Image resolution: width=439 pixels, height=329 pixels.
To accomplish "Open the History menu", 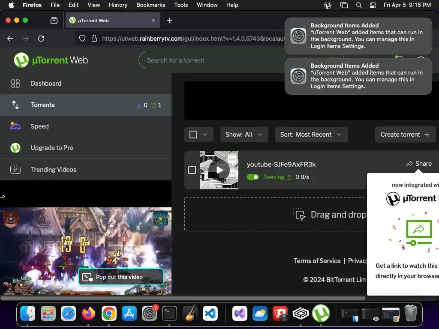I will coord(118,5).
